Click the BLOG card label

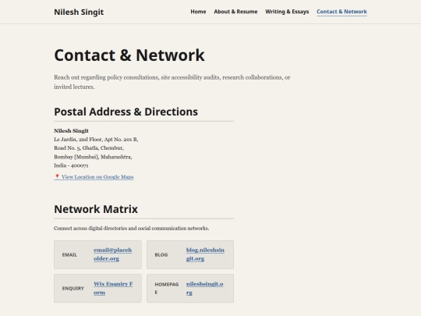161,254
